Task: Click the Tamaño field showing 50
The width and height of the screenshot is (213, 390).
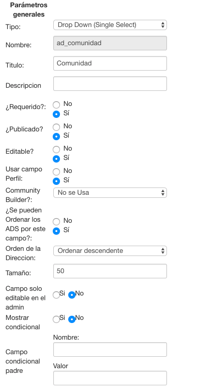Action: pyautogui.click(x=110, y=271)
